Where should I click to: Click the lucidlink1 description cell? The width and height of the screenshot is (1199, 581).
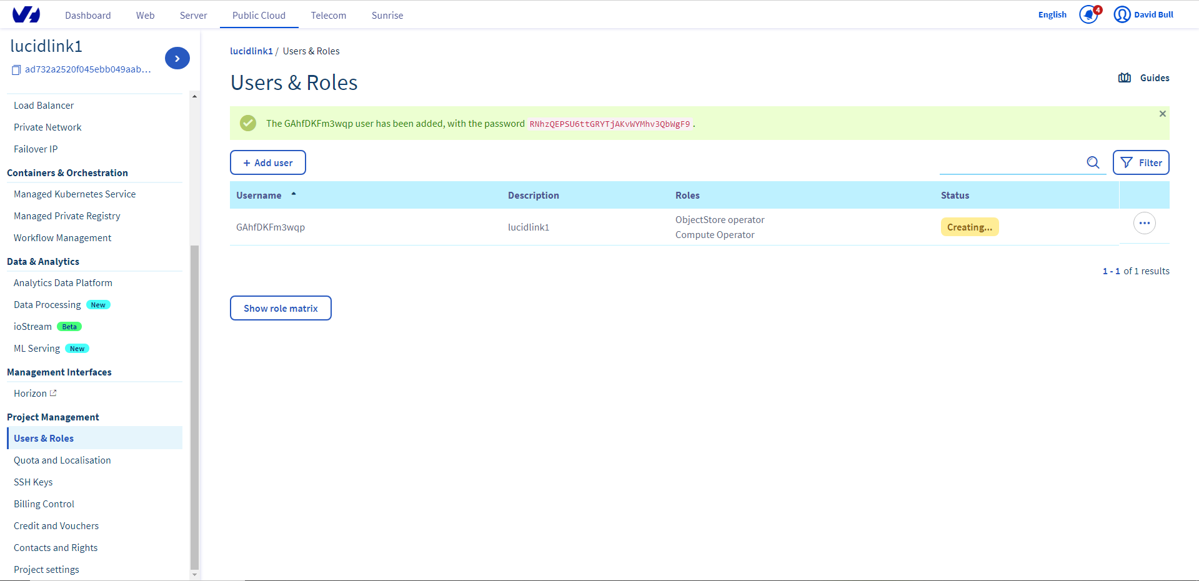(529, 227)
